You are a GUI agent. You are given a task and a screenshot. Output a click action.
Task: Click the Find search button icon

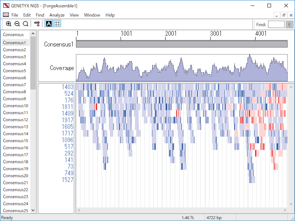[x=289, y=24]
